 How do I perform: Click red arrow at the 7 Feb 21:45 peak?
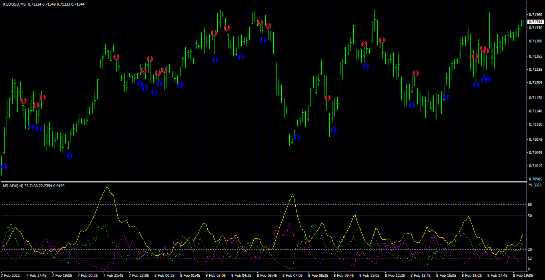click(116, 57)
